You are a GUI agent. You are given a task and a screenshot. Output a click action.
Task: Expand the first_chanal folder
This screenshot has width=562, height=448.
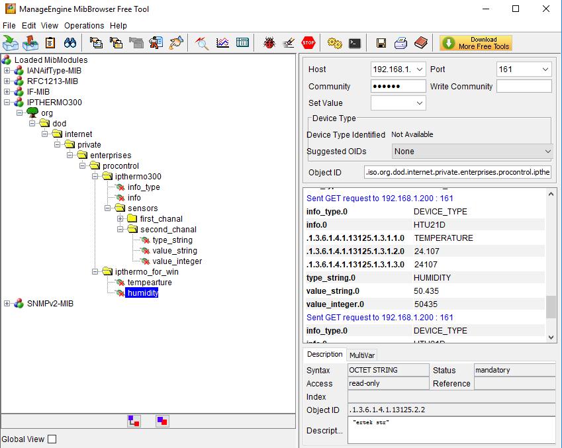(x=120, y=218)
